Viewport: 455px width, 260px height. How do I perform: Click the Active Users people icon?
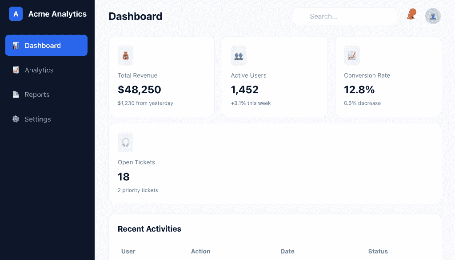[x=239, y=55]
